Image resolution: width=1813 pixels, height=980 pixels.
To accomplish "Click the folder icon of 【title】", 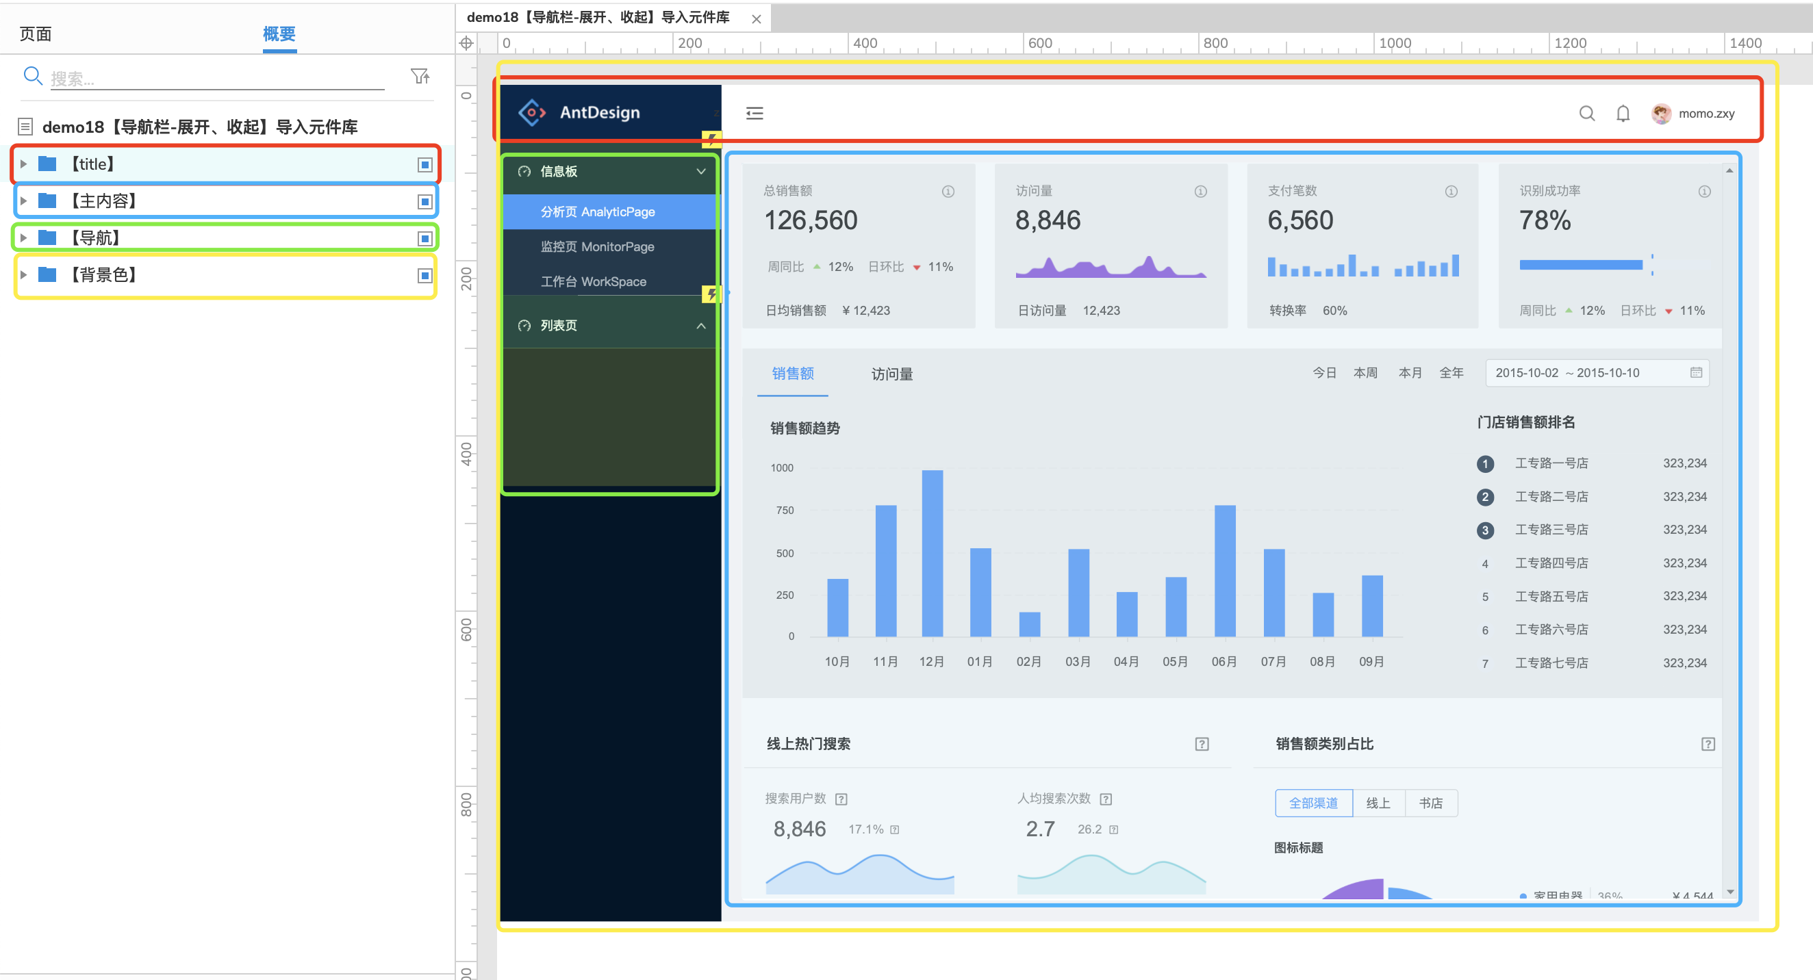I will [47, 164].
